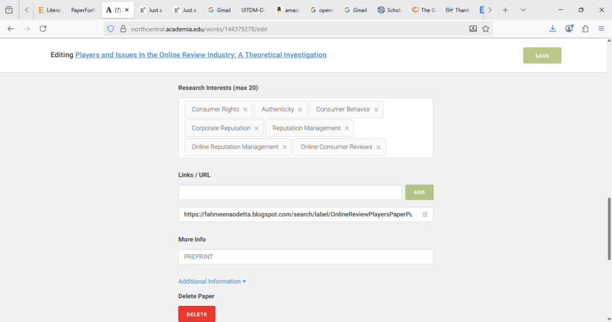Remove the Authenticity tag with its x
This screenshot has width=612, height=322.
click(x=300, y=110)
